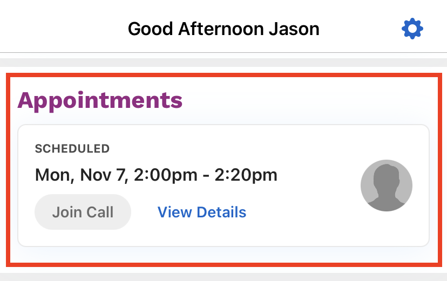Open app preferences with the cog icon
The width and height of the screenshot is (447, 281).
tap(412, 29)
